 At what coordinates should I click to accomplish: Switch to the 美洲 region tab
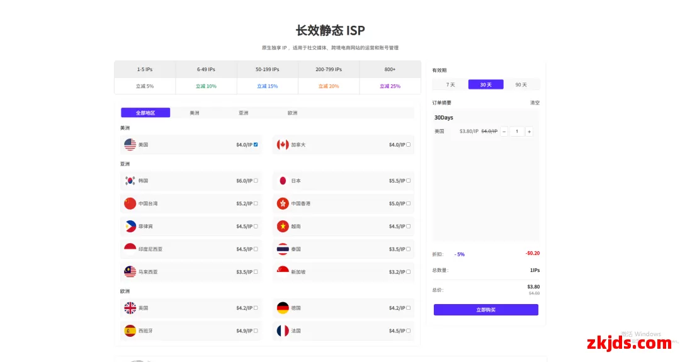pyautogui.click(x=195, y=113)
